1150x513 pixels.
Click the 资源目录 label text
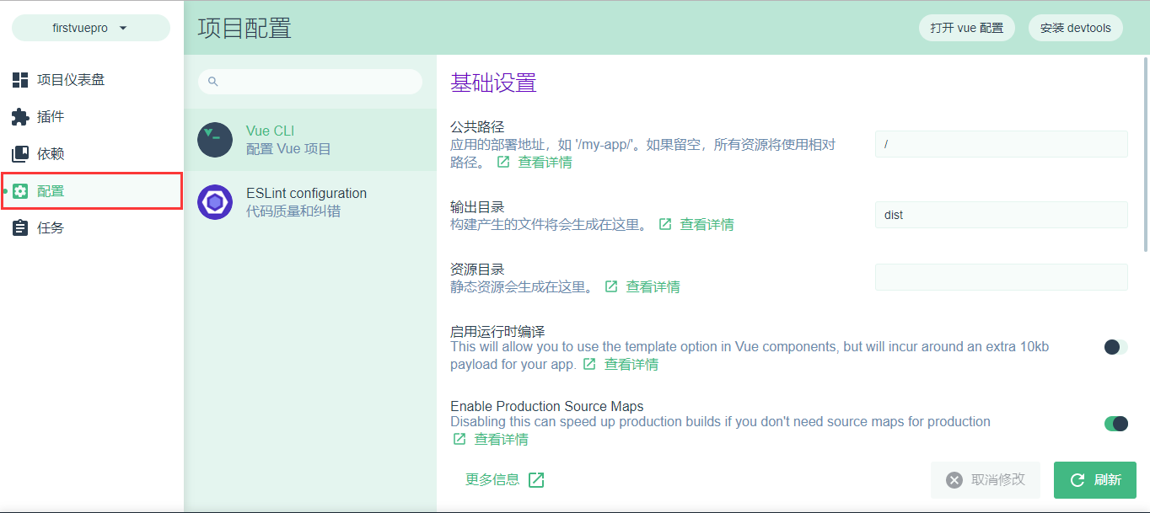[x=477, y=270]
